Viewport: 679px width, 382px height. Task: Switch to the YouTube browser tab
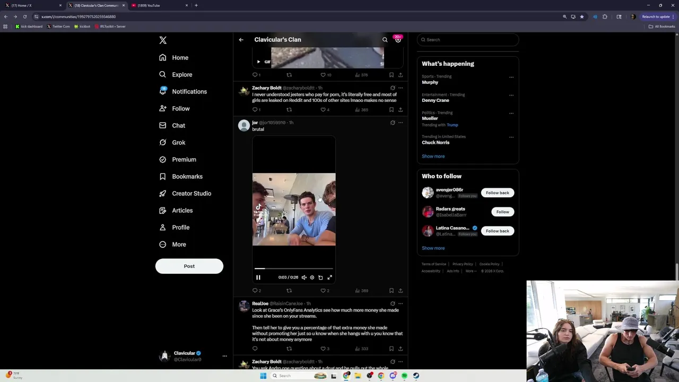coord(159,5)
